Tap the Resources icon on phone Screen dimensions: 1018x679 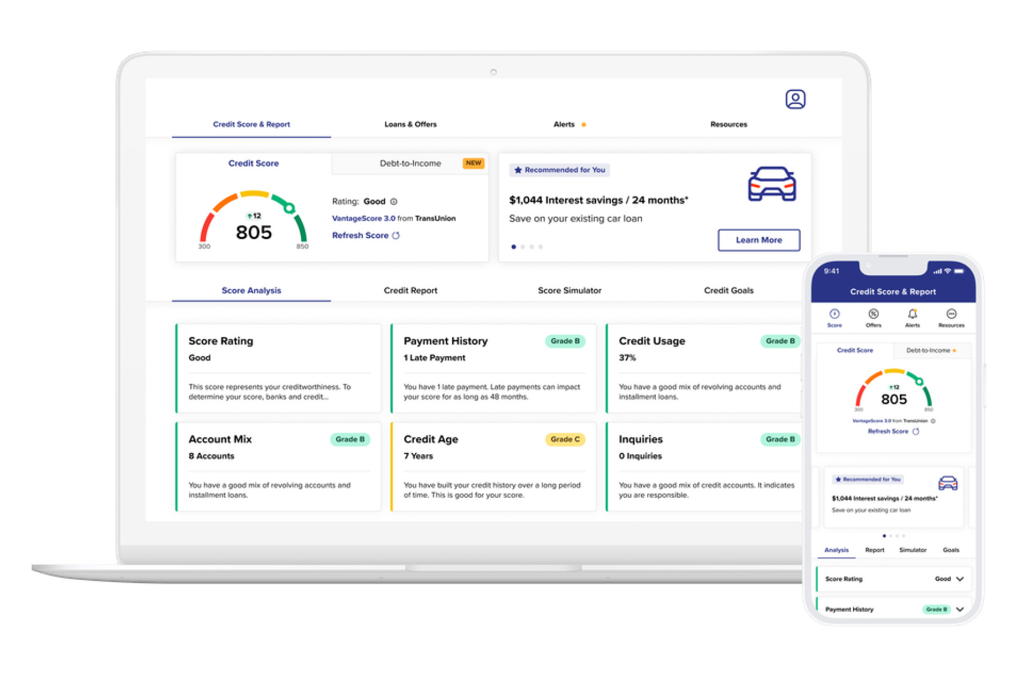coord(952,314)
